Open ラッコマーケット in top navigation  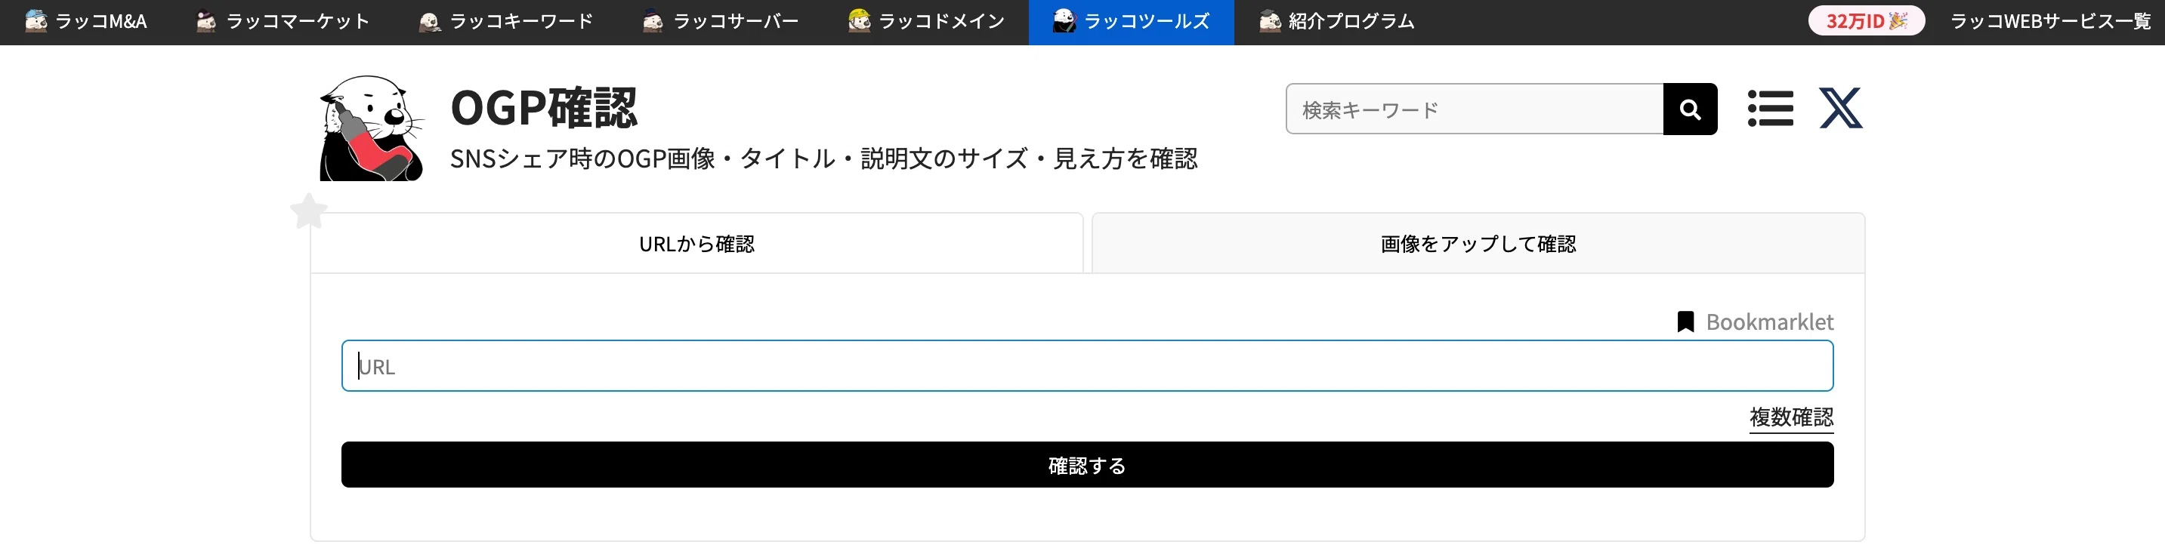[x=283, y=22]
